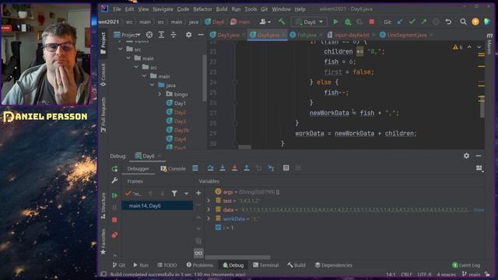498x280 pixels.
Task: Close the Day6 debug tab
Action: click(159, 156)
